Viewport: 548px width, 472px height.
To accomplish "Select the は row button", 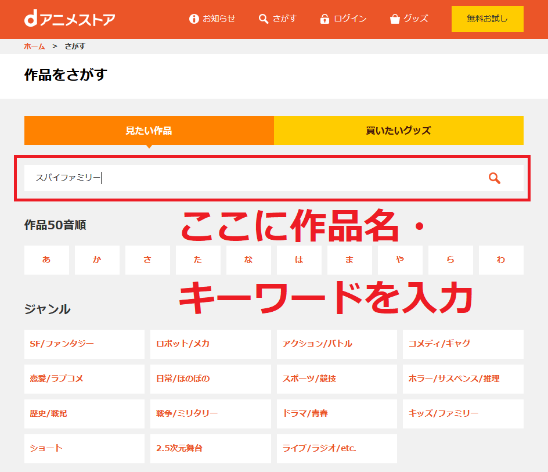I will tap(299, 260).
